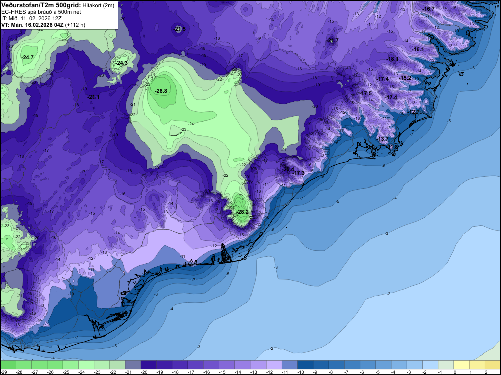Click the -17.3 temperature label
This screenshot has height=375, width=501.
click(x=299, y=173)
